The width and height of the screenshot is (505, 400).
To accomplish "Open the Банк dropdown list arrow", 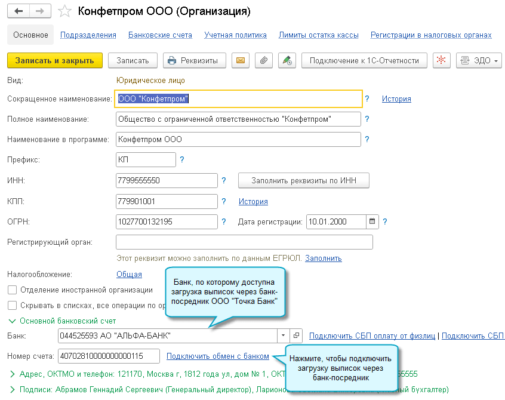I will tap(283, 336).
